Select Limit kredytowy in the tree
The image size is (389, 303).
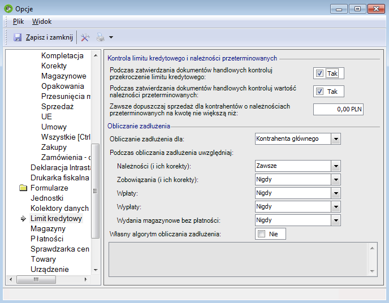(x=56, y=218)
